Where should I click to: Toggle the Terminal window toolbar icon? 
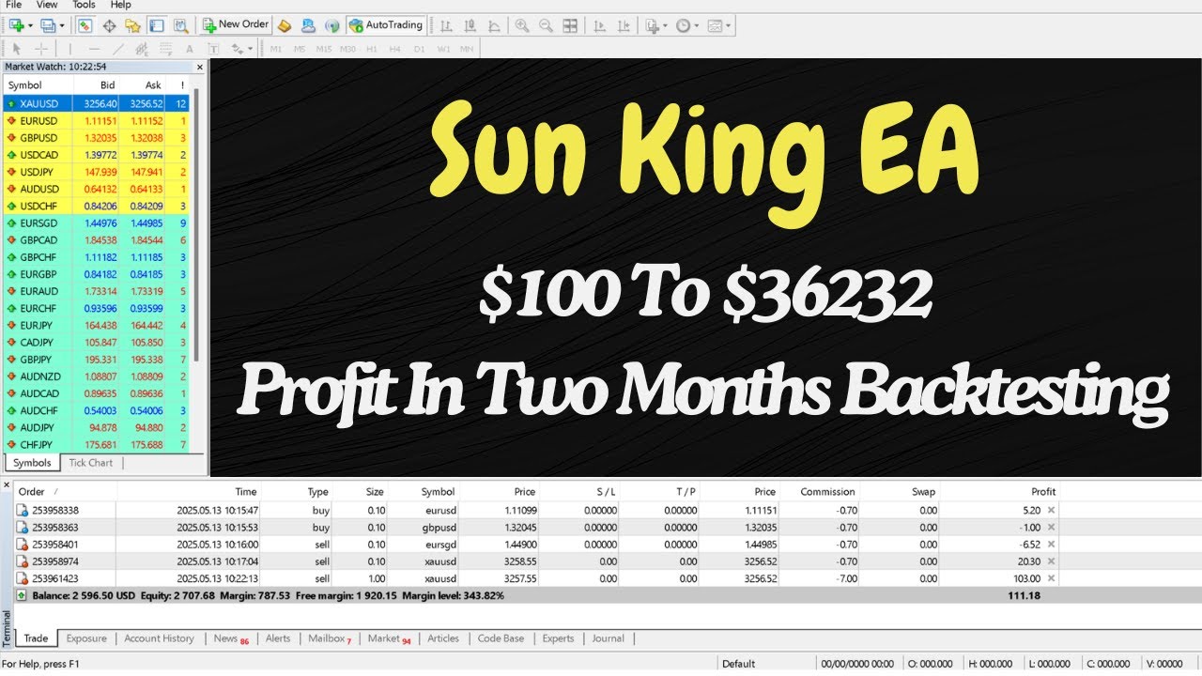point(157,25)
